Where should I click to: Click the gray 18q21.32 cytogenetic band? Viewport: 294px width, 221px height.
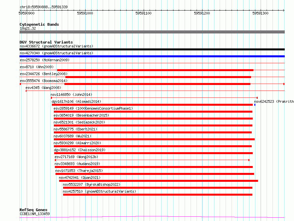[x=152, y=32]
